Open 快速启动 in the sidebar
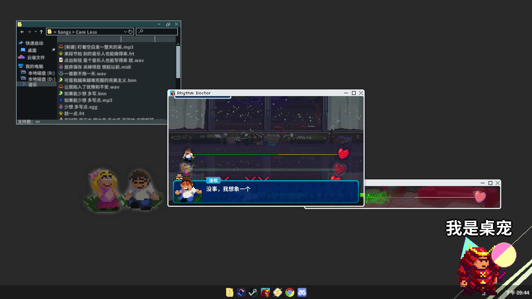Viewport: 532px width, 299px height. pyautogui.click(x=31, y=43)
